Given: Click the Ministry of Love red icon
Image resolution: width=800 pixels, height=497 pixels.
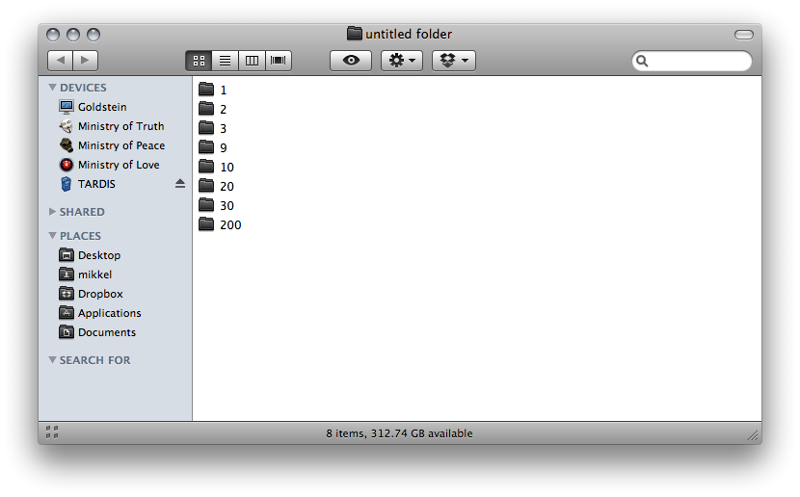Looking at the screenshot, I should (x=67, y=165).
